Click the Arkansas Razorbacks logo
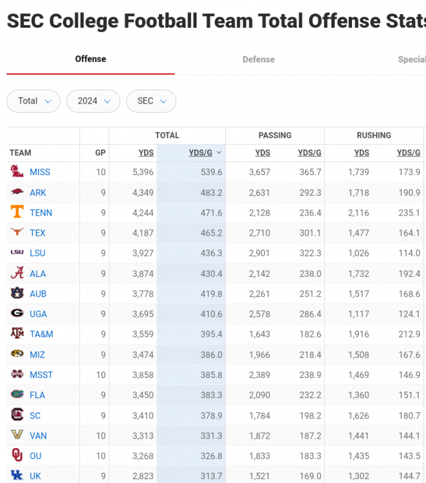 click(17, 193)
